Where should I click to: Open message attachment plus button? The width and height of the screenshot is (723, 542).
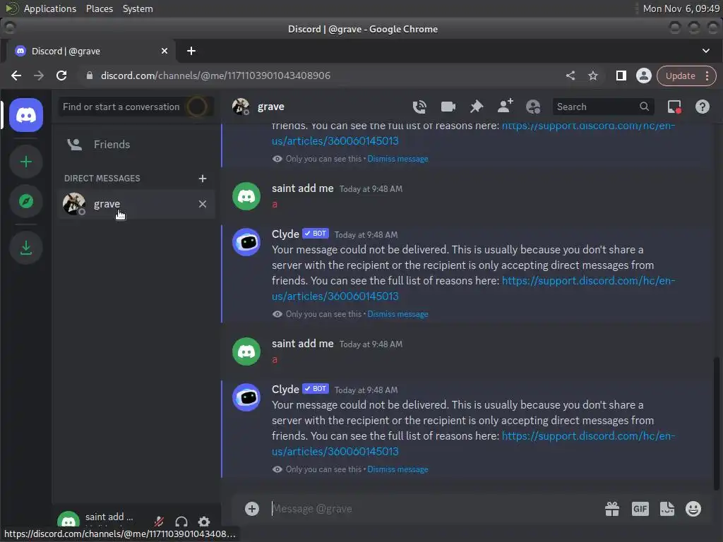(252, 509)
